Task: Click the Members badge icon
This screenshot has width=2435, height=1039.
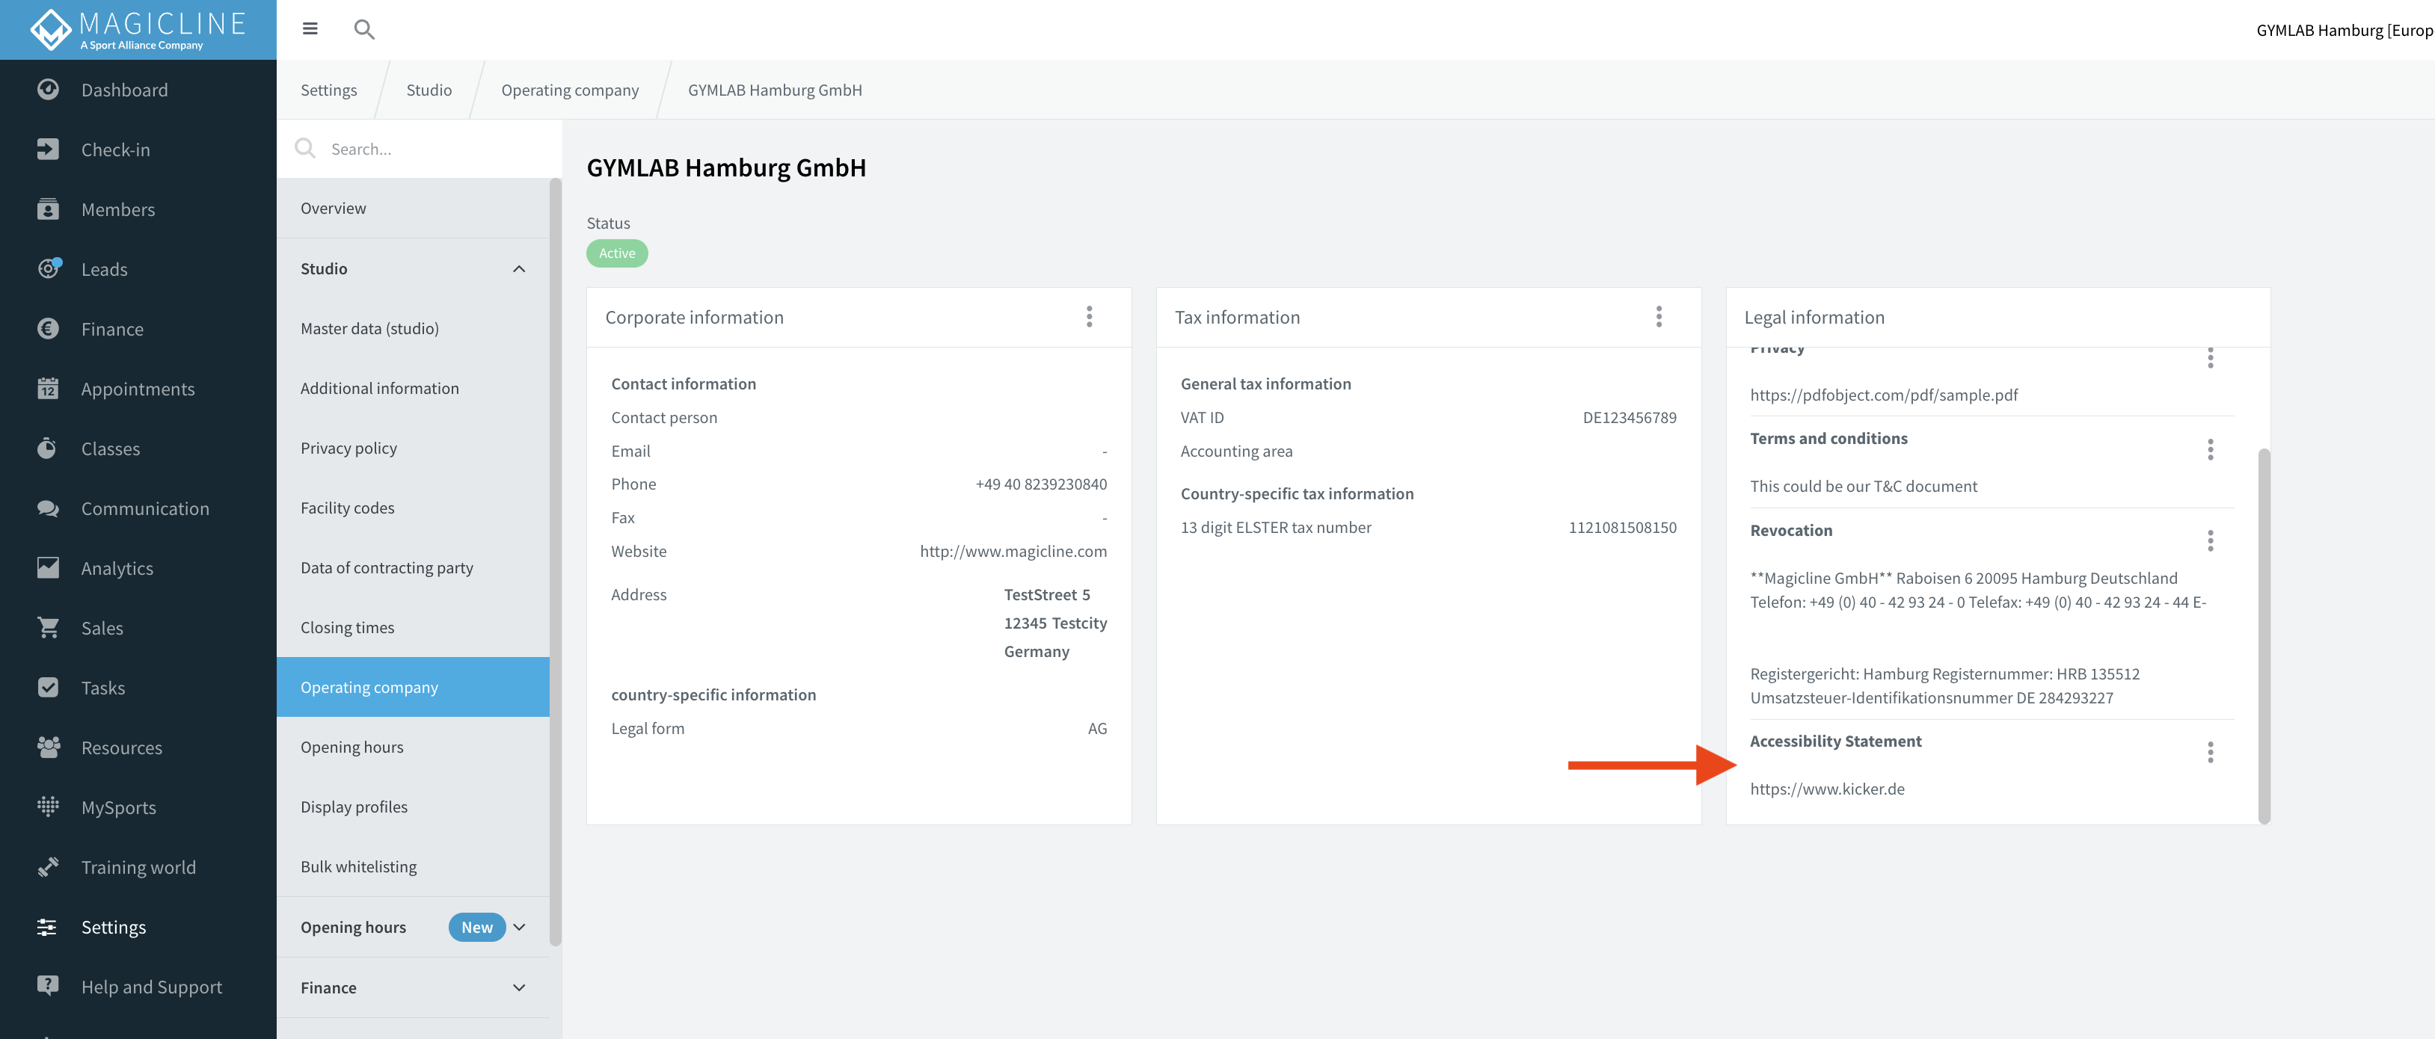Action: (x=48, y=209)
